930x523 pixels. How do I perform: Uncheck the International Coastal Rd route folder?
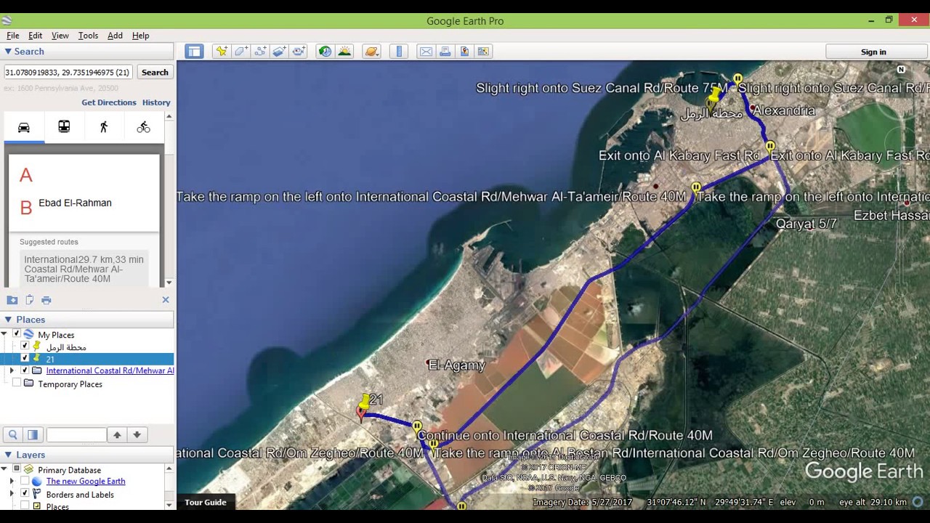pos(25,370)
